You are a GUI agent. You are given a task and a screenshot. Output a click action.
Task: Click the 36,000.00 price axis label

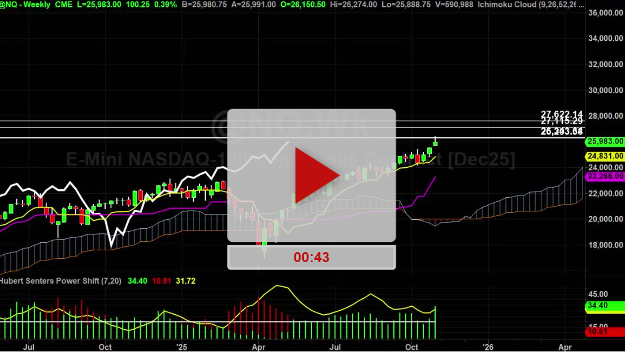coord(605,13)
